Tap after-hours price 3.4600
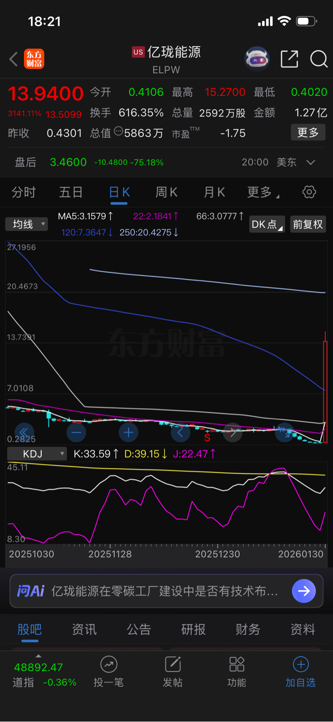333x722 pixels. [x=68, y=162]
